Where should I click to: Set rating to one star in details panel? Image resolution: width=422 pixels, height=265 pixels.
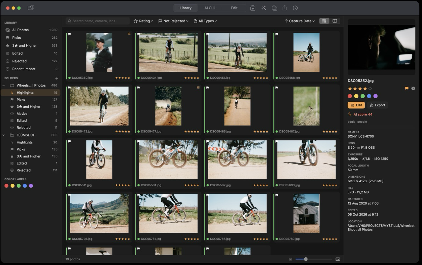tap(350, 89)
